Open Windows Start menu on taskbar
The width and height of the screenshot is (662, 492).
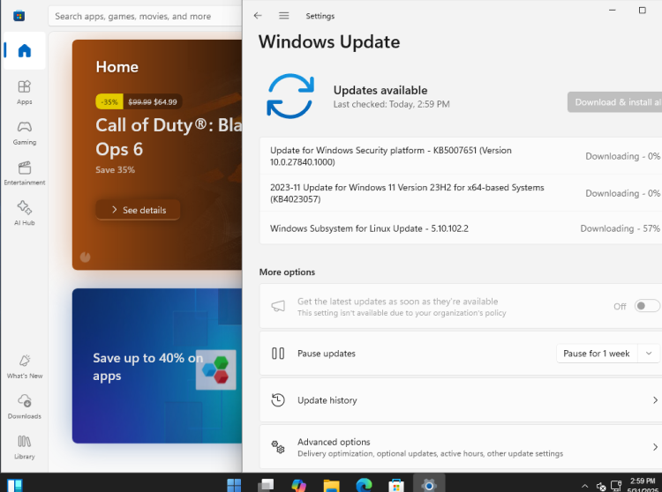pyautogui.click(x=234, y=485)
